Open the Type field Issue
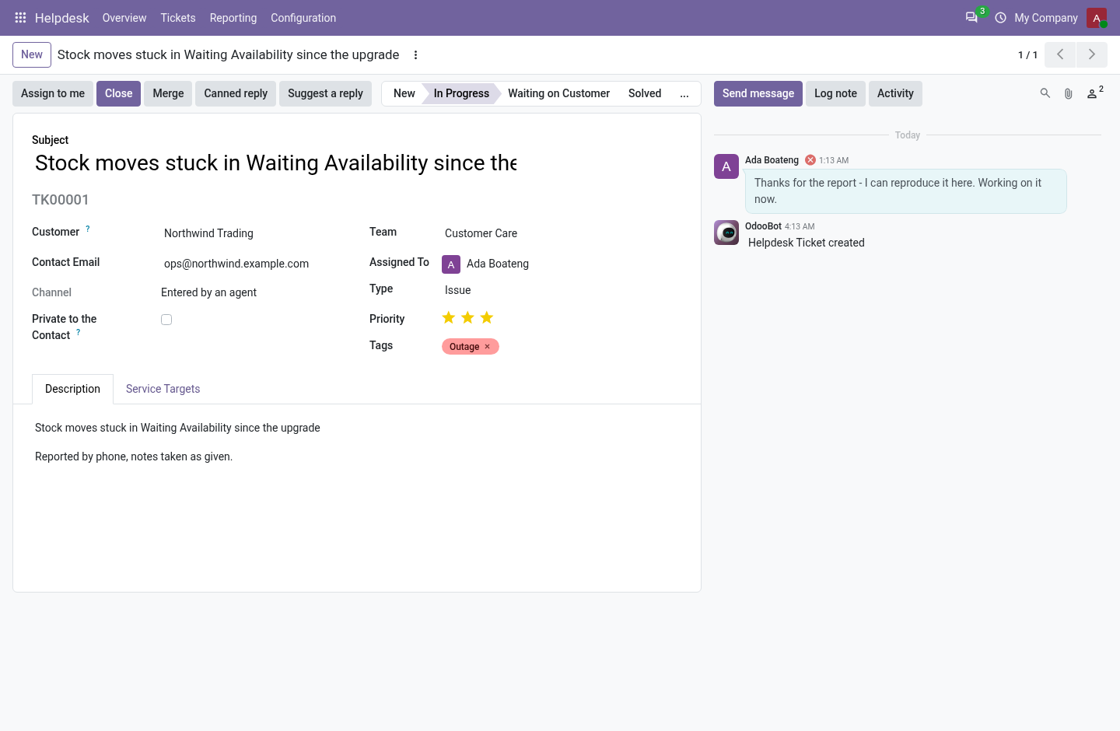The image size is (1120, 731). (x=562, y=290)
